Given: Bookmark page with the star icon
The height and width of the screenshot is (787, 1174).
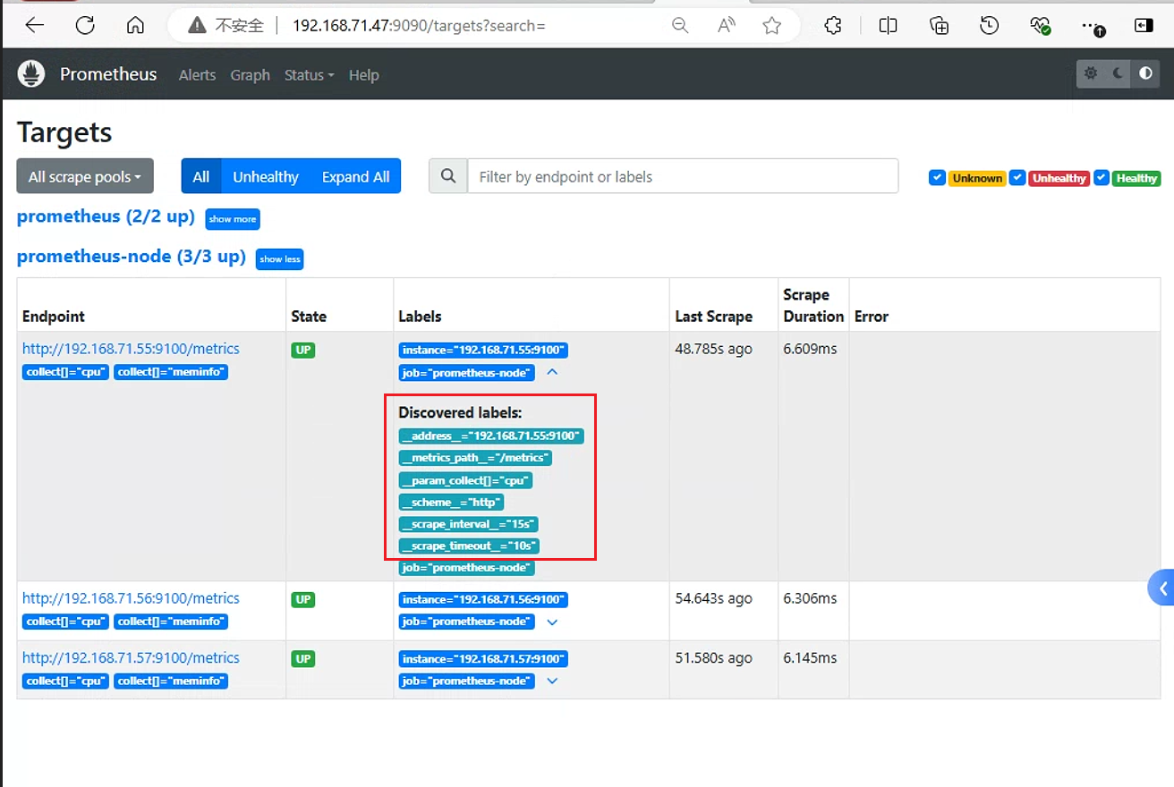Looking at the screenshot, I should click(x=772, y=26).
